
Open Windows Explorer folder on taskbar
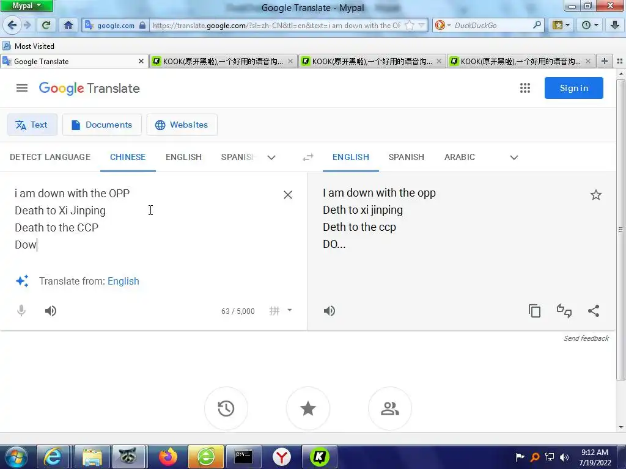click(x=92, y=457)
